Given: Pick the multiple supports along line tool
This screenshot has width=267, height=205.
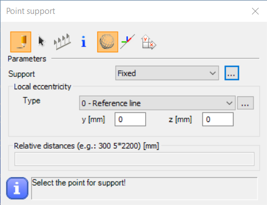Looking at the screenshot, I should (62, 42).
